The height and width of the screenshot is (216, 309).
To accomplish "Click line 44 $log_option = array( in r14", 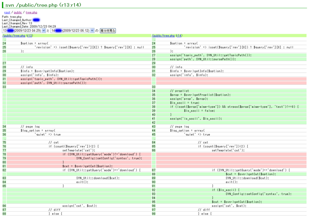I will pyautogui.click(x=187, y=131).
